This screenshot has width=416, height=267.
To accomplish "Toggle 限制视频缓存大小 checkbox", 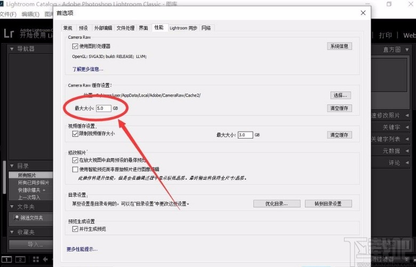I will (75, 134).
